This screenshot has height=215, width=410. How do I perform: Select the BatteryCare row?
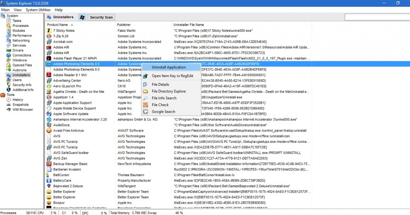(178, 181)
